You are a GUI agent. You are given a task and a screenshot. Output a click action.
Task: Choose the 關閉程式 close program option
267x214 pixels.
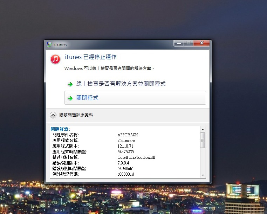tap(135, 98)
